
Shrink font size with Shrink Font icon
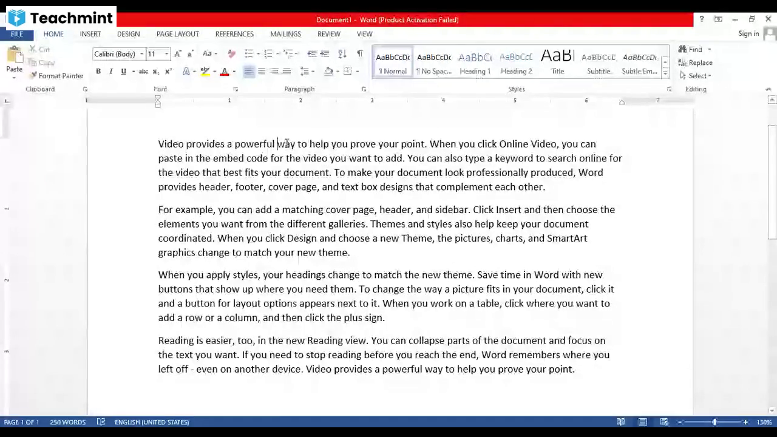pyautogui.click(x=190, y=54)
